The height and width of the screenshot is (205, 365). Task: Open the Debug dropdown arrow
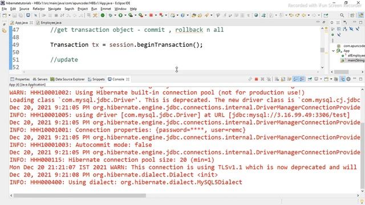tap(115, 15)
